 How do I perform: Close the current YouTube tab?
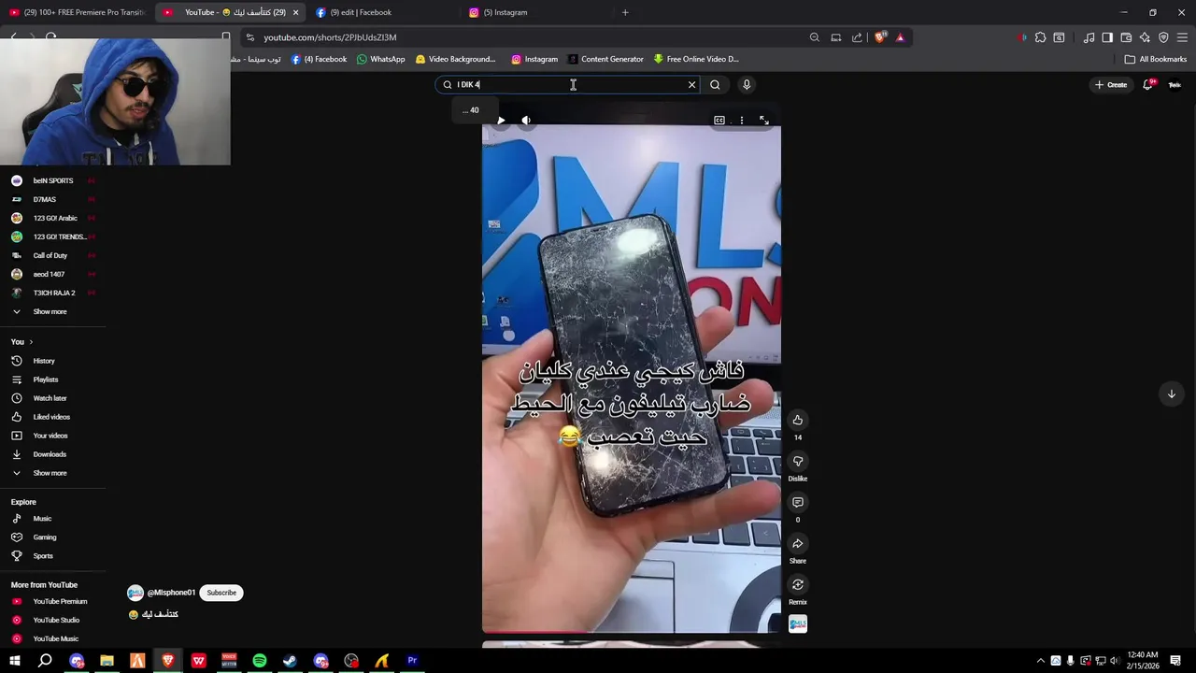[296, 12]
